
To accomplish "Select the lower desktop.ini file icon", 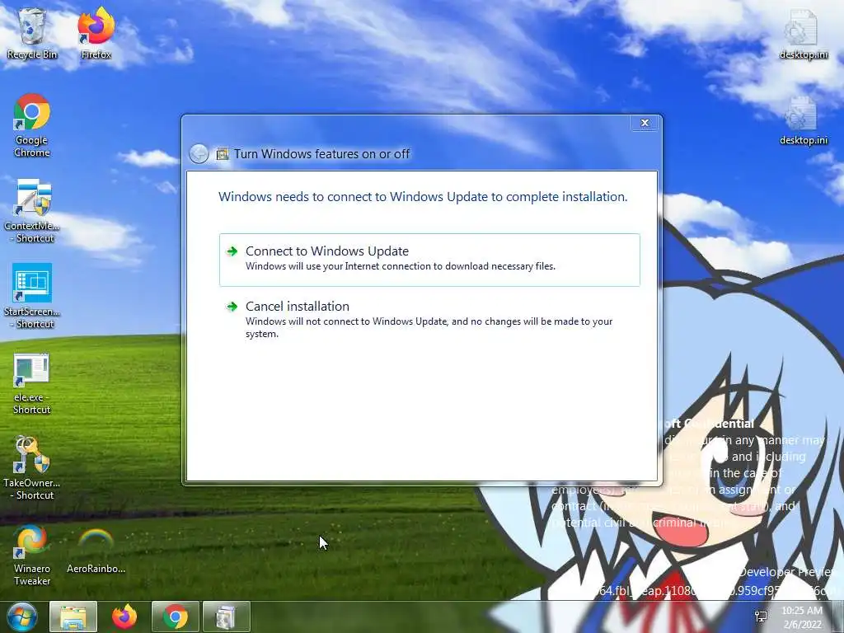I will click(804, 120).
